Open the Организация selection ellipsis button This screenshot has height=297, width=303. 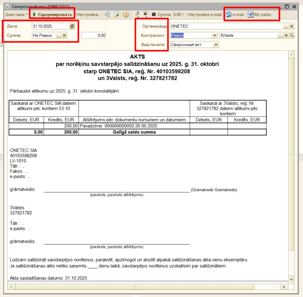(x=286, y=26)
